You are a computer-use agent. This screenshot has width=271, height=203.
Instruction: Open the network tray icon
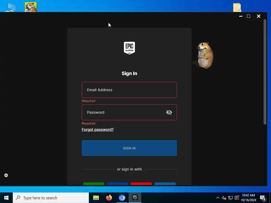[231, 198]
